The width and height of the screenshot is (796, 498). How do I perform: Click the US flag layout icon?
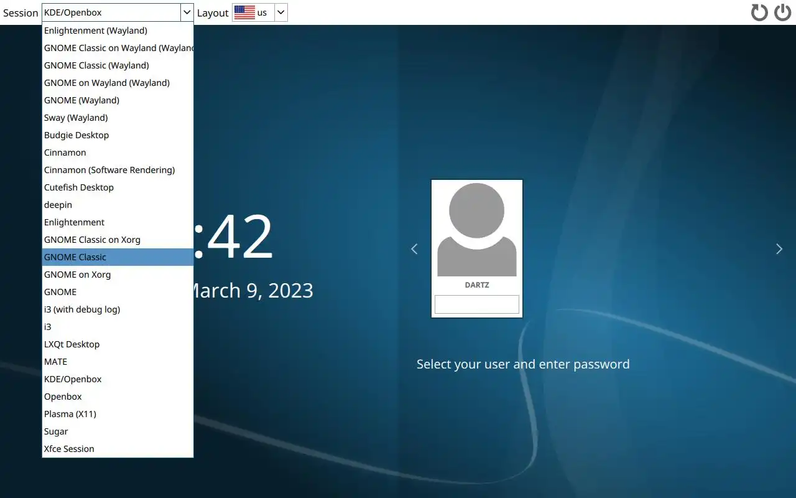[x=244, y=12]
